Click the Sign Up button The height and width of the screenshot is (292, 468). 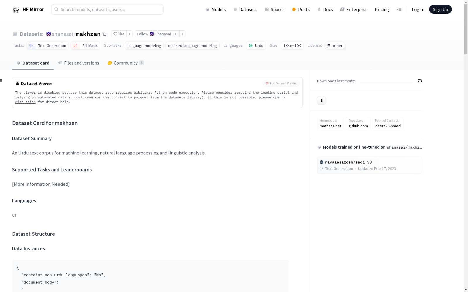point(440,9)
